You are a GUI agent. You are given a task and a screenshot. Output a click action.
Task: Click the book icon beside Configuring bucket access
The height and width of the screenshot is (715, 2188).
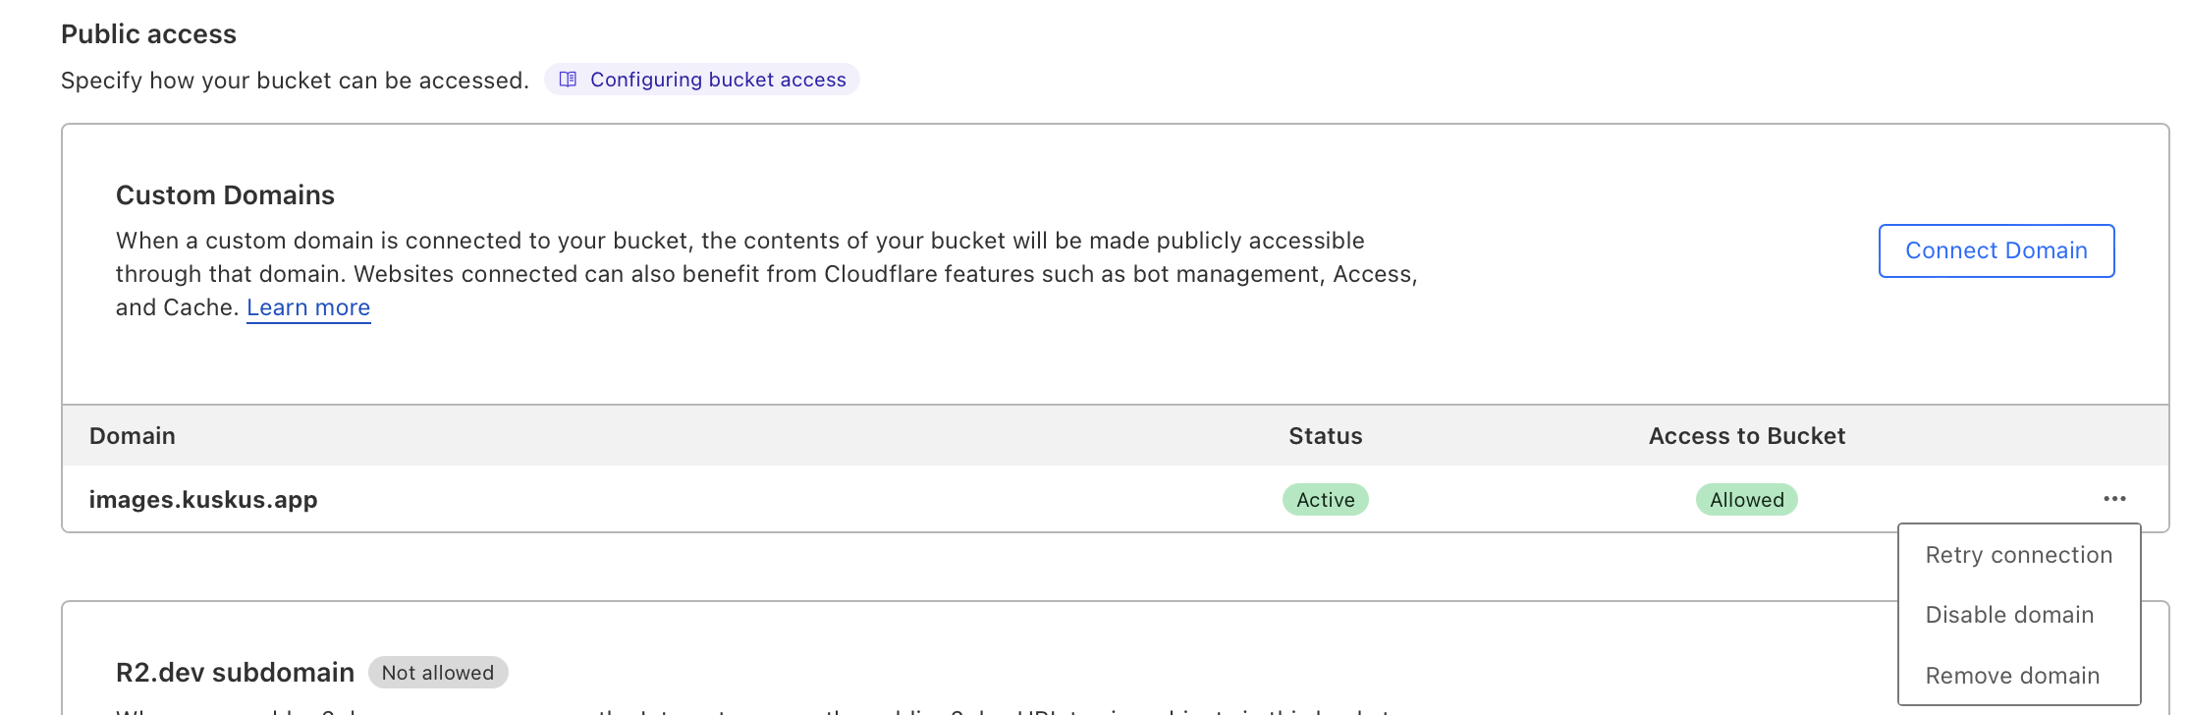(x=568, y=80)
